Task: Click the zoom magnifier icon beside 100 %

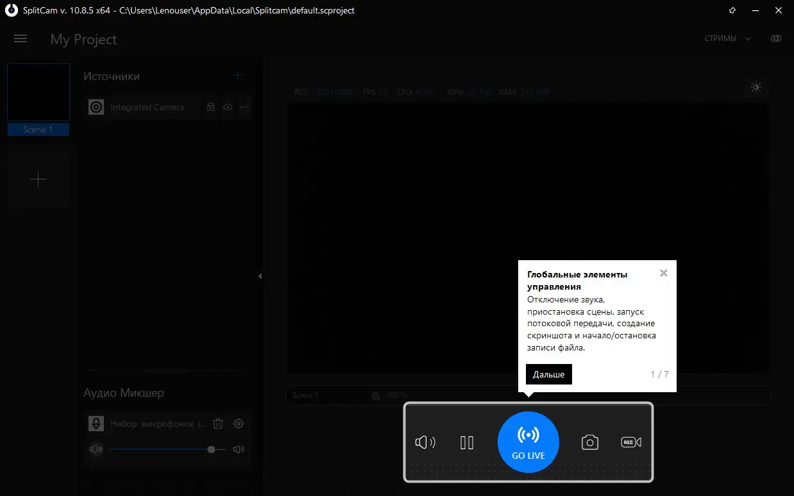Action: [x=376, y=395]
